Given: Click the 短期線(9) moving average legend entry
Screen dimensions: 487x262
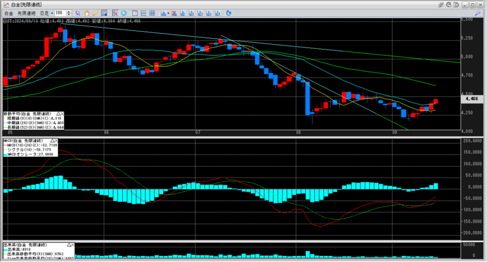Looking at the screenshot, I should point(33,118).
